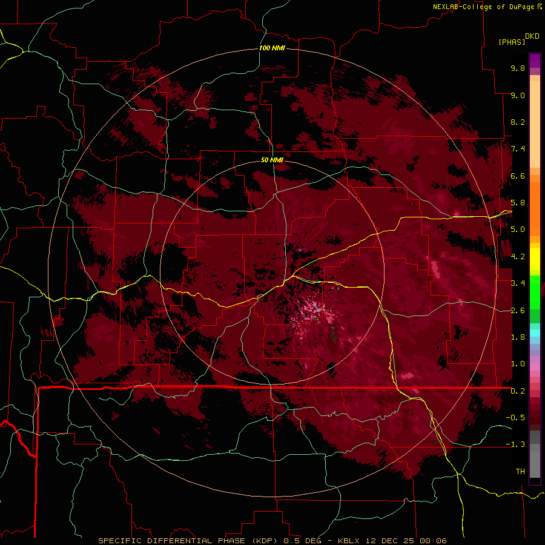This screenshot has width=545, height=545.
Task: Click the DKD label above color scale
Action: (x=532, y=36)
